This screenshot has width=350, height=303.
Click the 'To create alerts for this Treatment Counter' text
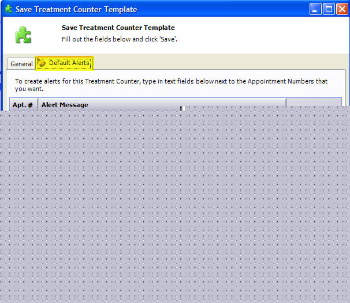(x=171, y=85)
